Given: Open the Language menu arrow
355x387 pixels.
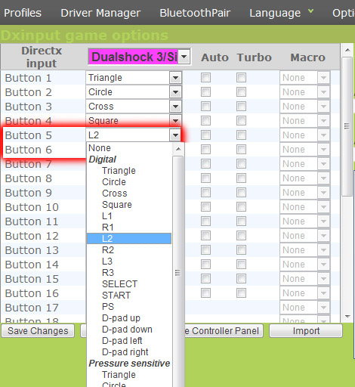Looking at the screenshot, I should (x=311, y=11).
